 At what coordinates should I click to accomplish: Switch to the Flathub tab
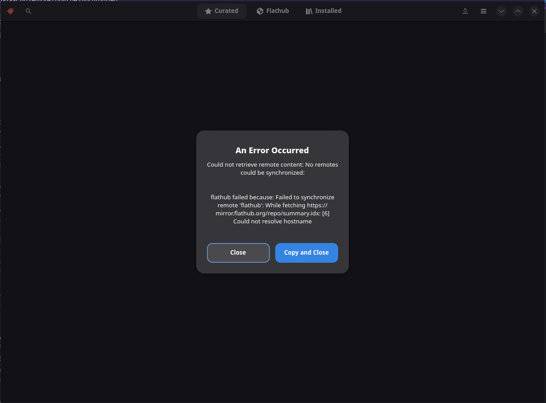click(x=273, y=11)
